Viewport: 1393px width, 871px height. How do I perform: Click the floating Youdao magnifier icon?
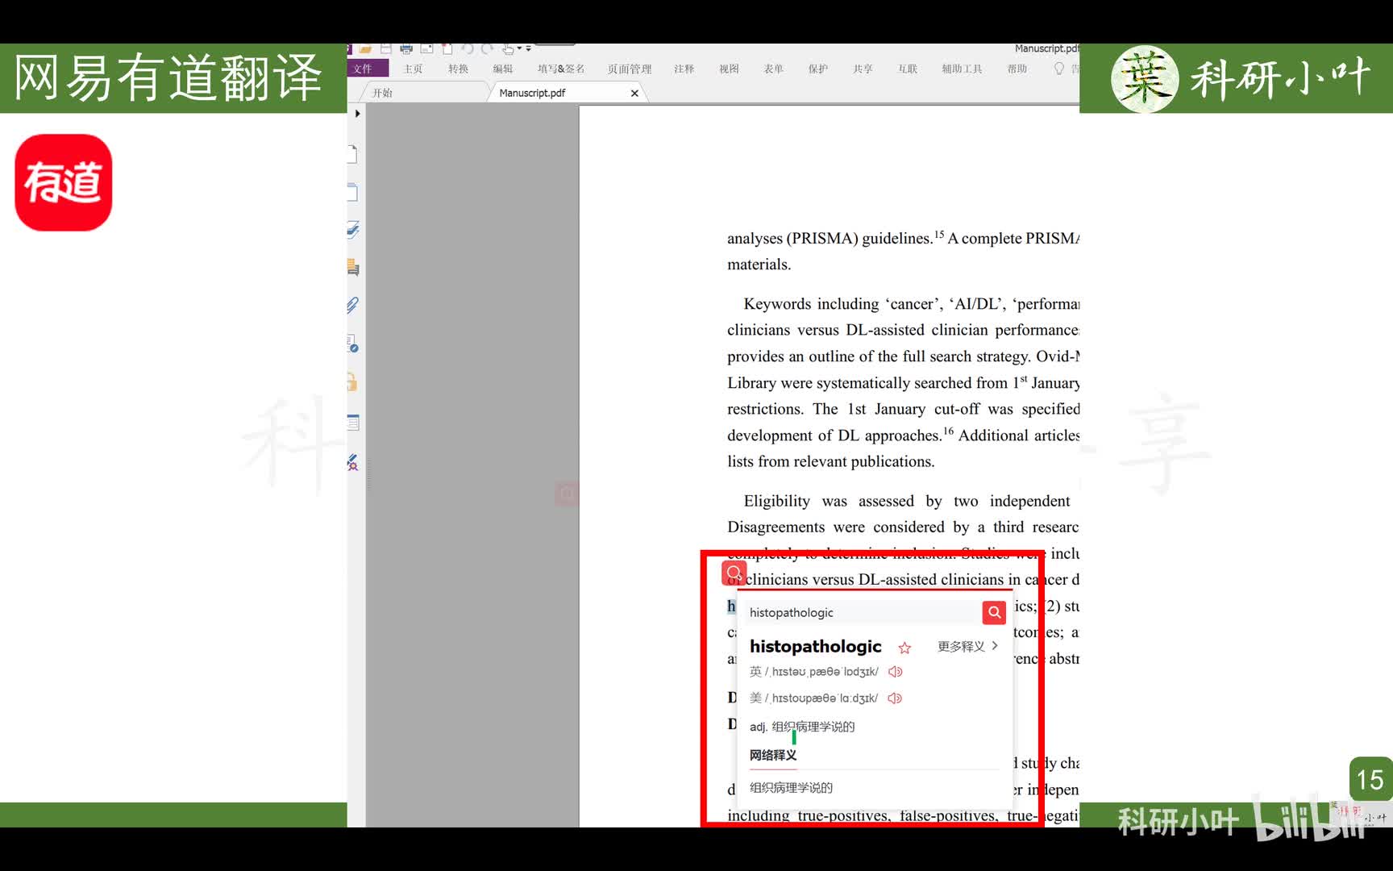coord(734,573)
